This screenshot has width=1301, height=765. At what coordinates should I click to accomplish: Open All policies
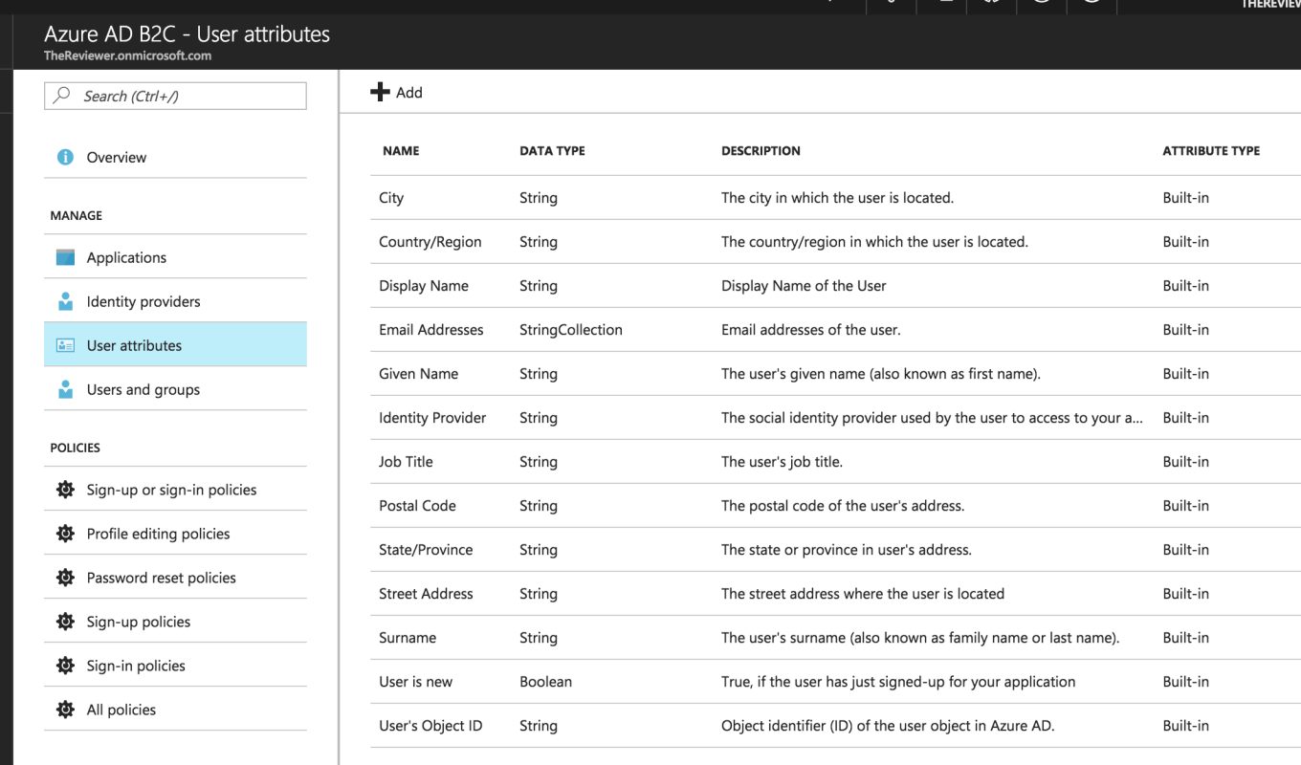pyautogui.click(x=175, y=710)
